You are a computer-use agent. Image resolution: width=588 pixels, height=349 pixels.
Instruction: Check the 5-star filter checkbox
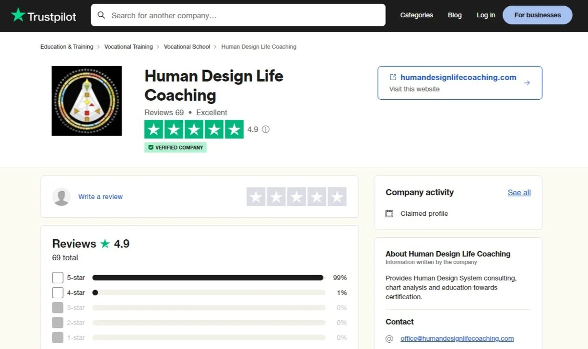click(x=58, y=278)
